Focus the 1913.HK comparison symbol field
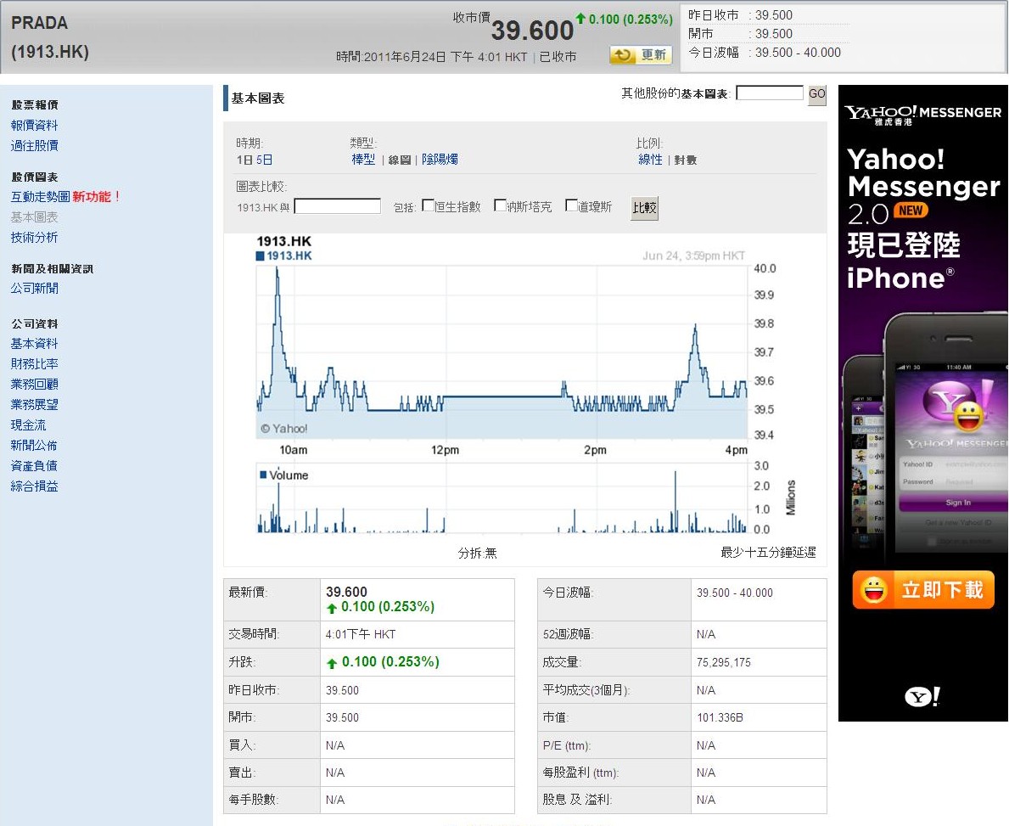Viewport: 1009px width, 826px height. point(337,206)
